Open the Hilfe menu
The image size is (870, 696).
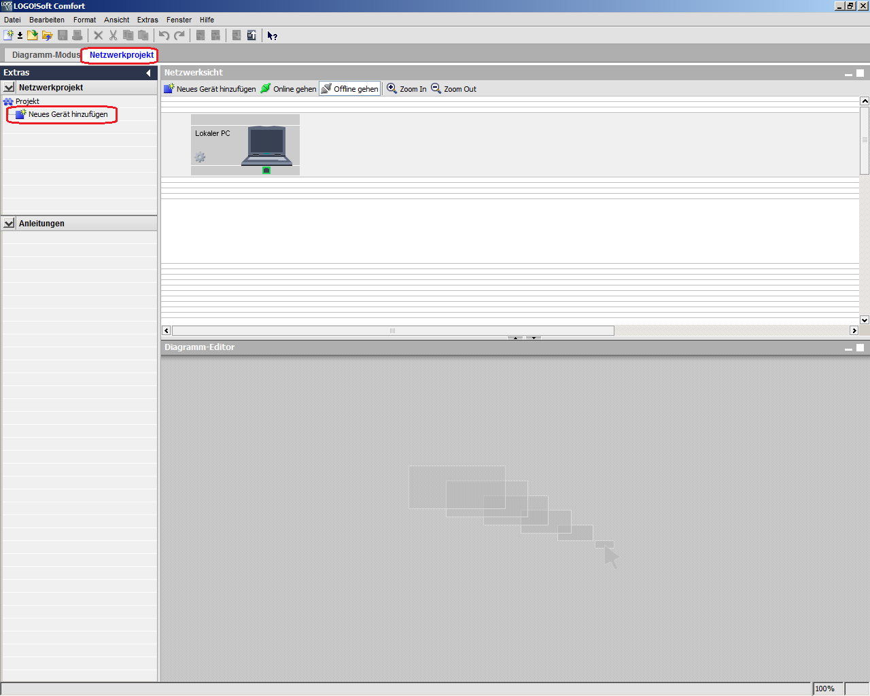(x=207, y=20)
